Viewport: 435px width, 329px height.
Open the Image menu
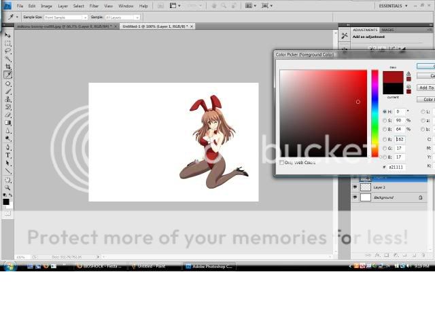point(46,6)
